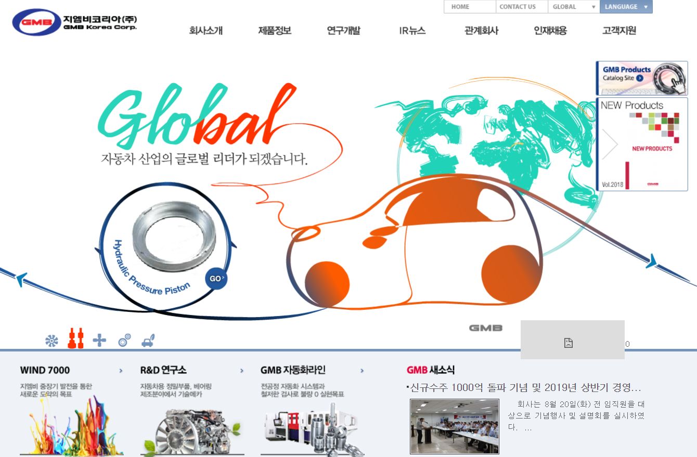This screenshot has width=697, height=457.
Task: Click the Hydraulic Pressure Piston product image
Action: tap(174, 236)
